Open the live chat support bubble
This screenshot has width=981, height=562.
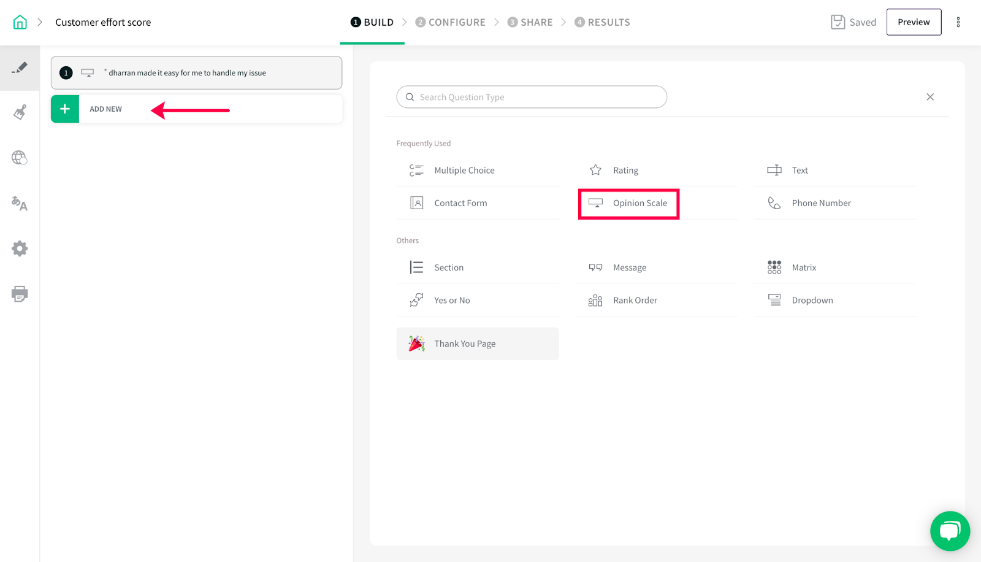(x=950, y=531)
